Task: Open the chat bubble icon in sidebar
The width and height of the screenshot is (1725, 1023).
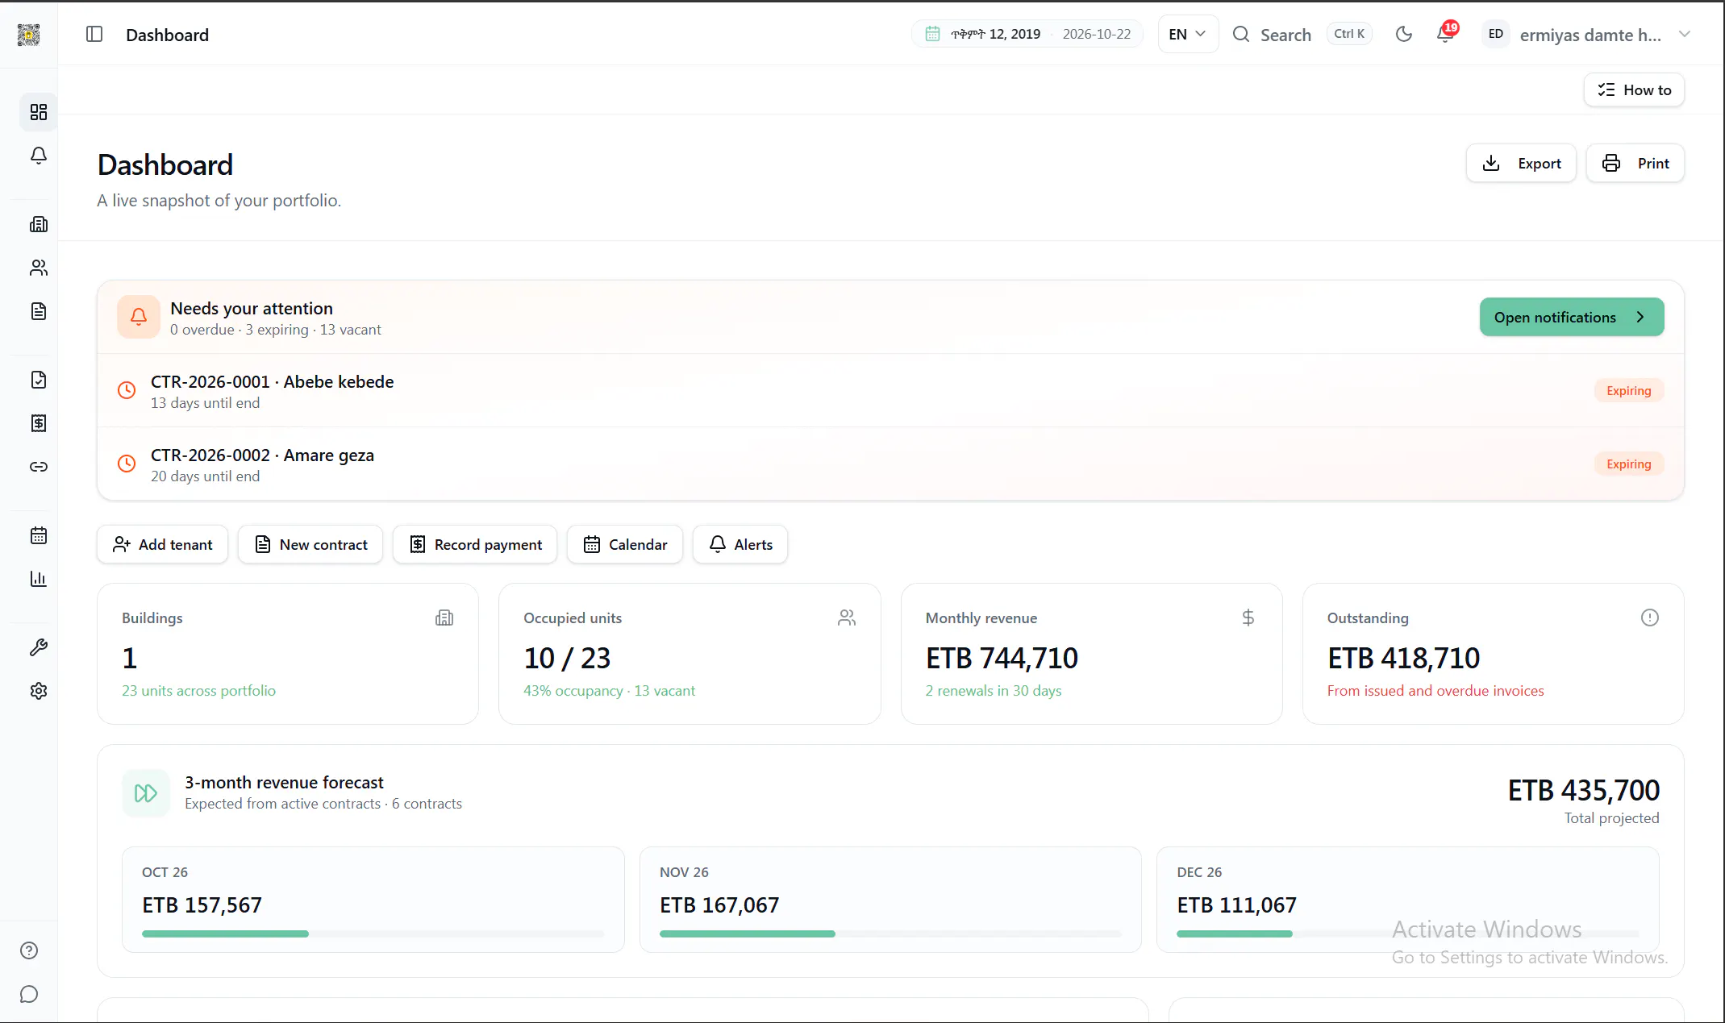Action: pos(29,994)
